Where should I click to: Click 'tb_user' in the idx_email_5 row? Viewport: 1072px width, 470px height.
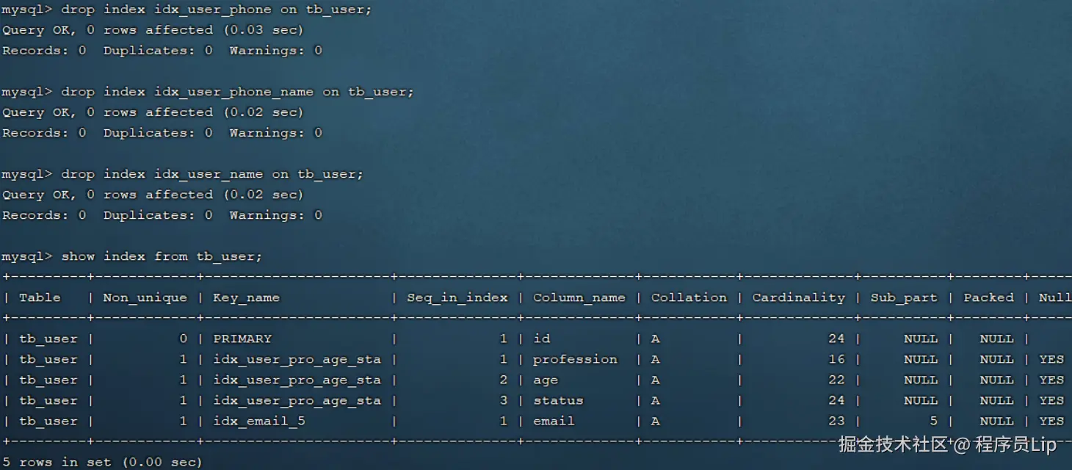48,421
